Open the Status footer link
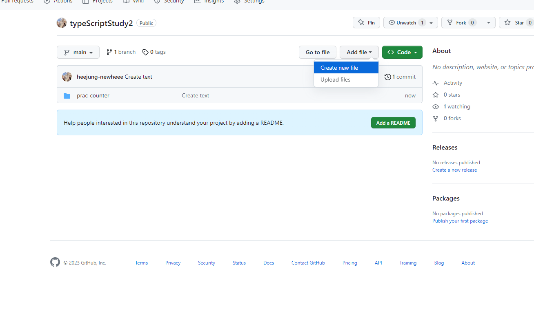Image resolution: width=534 pixels, height=333 pixels. pos(239,263)
